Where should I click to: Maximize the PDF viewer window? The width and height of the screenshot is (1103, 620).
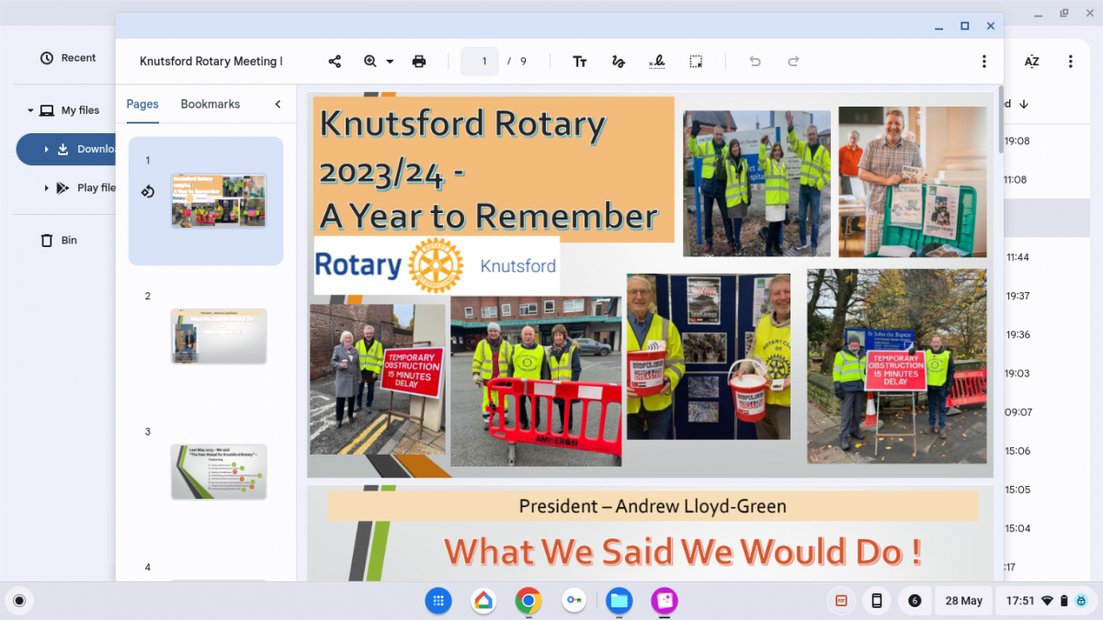pyautogui.click(x=964, y=26)
